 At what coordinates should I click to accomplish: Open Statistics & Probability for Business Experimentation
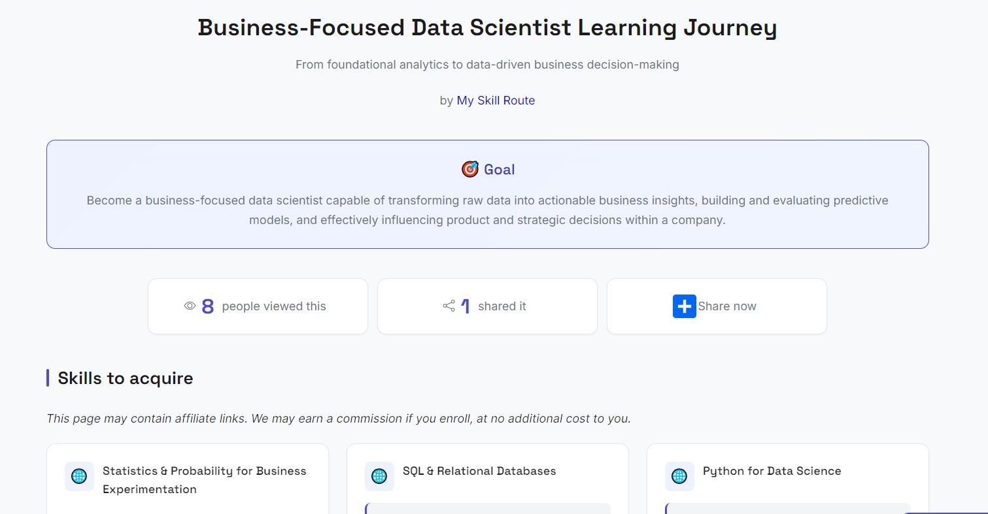click(x=204, y=480)
